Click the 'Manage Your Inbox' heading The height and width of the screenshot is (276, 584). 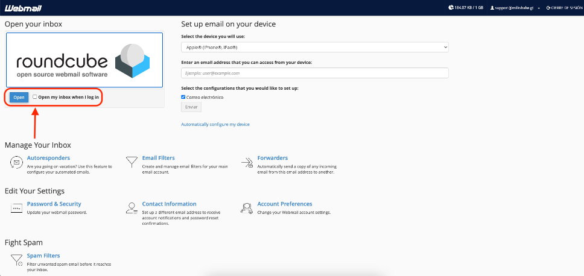[x=37, y=145]
